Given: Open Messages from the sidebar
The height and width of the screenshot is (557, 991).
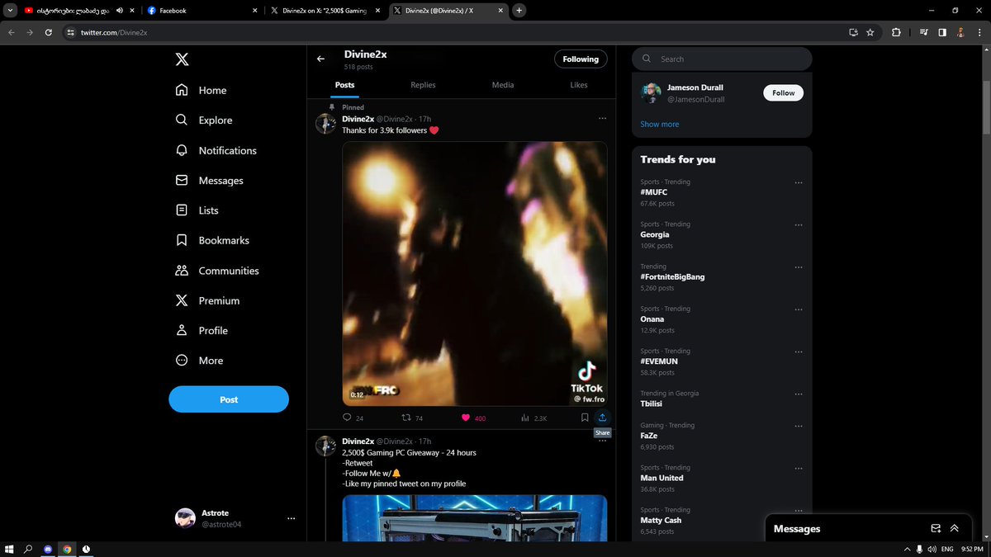Looking at the screenshot, I should point(210,180).
